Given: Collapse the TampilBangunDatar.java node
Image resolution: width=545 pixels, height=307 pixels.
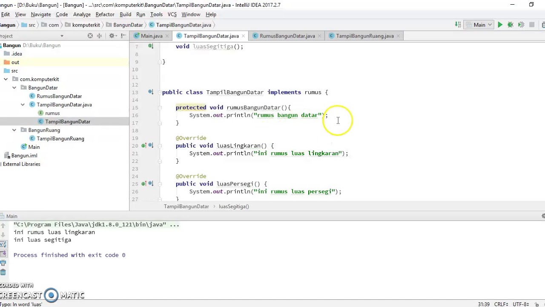Looking at the screenshot, I should click(x=23, y=104).
